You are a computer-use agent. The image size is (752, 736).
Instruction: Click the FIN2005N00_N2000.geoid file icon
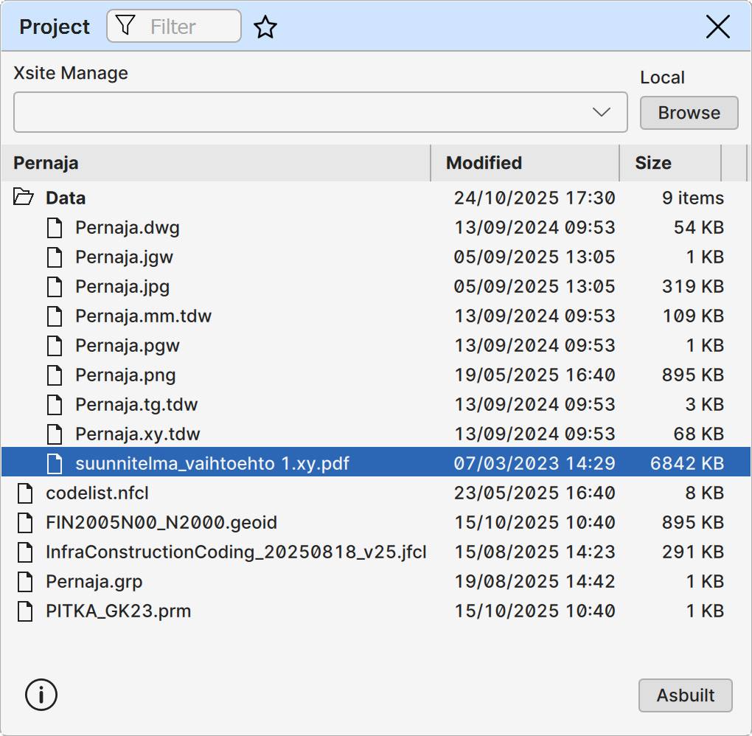click(25, 523)
